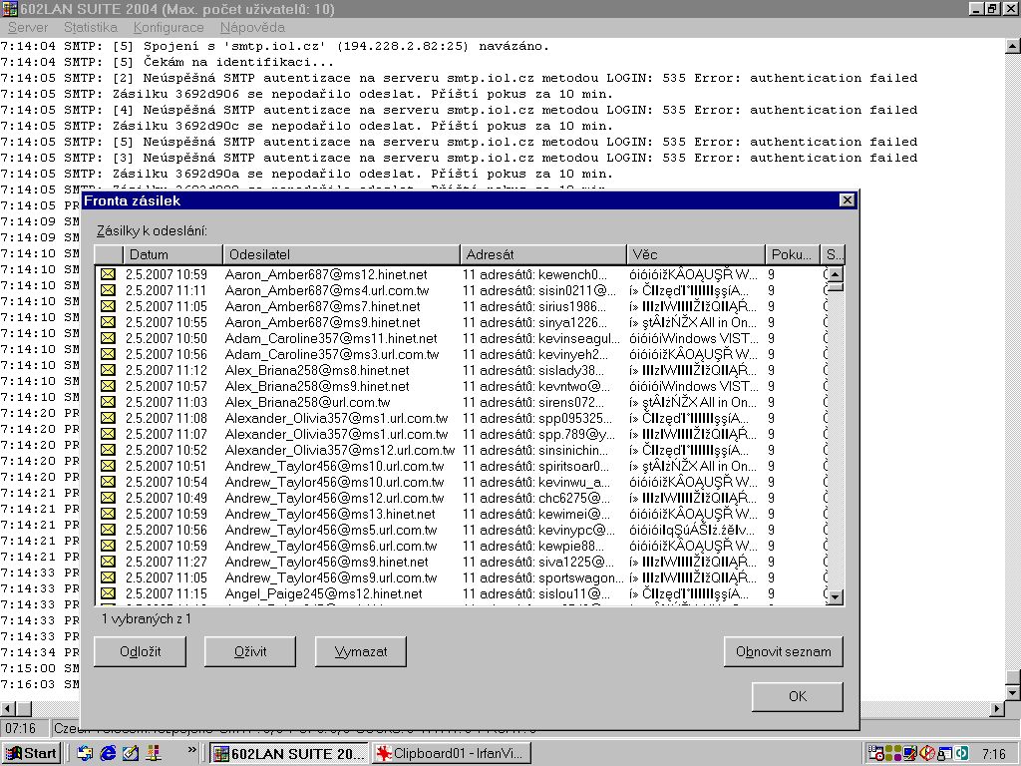Sort list by Poku... column header

[x=793, y=254]
